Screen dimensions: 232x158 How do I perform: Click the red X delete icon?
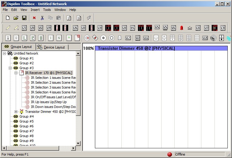[x=34, y=18]
